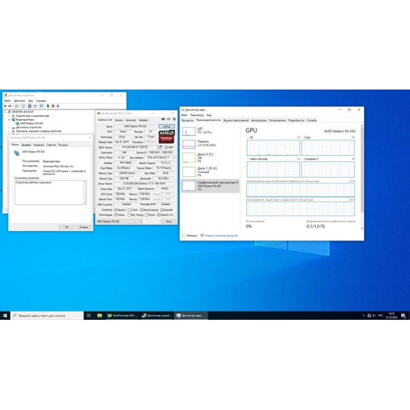Click the blue help icon in Device Manager toolbar
This screenshot has width=410, height=410.
coord(29,106)
